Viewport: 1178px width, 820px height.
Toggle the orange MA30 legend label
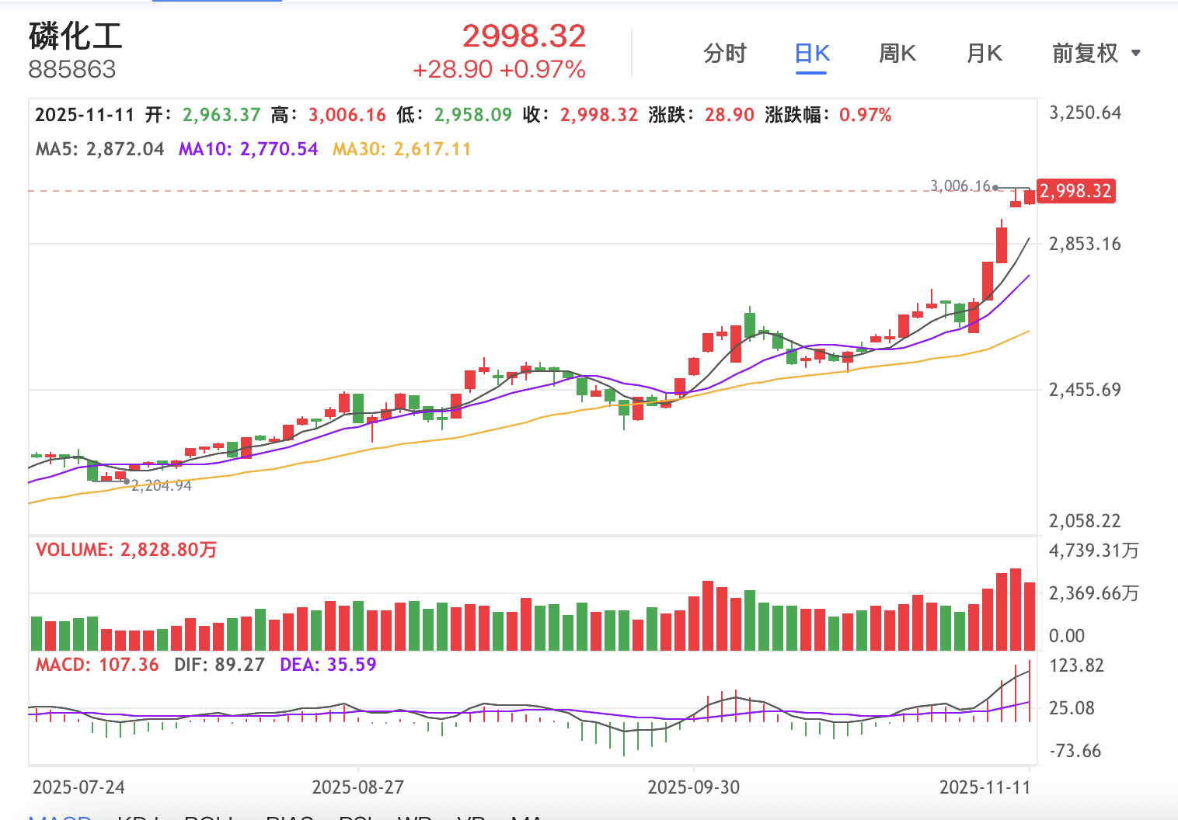click(x=401, y=149)
